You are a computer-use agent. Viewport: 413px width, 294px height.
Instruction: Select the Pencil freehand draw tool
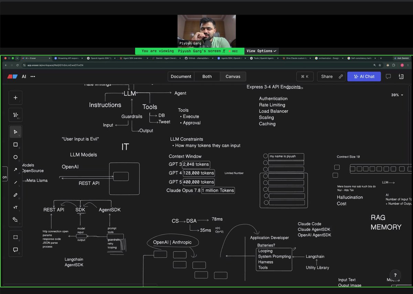point(15,195)
